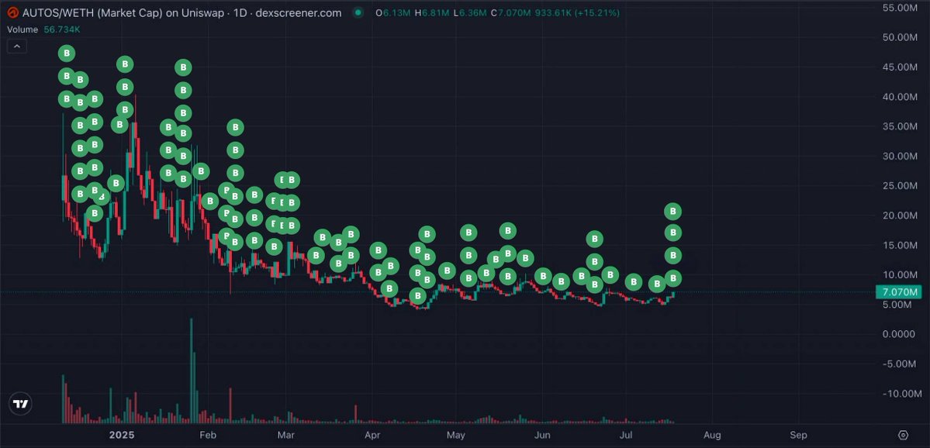This screenshot has height=448, width=930.
Task: Click the lone B buy marker in early July
Action: 634,282
